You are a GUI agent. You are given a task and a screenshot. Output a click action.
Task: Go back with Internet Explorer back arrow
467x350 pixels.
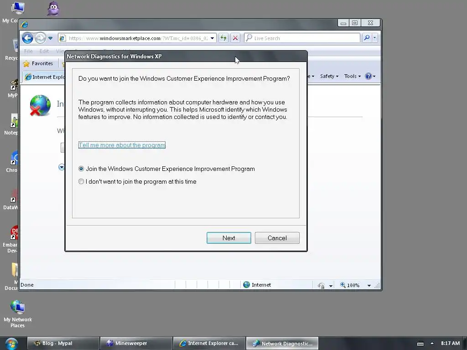click(x=27, y=38)
